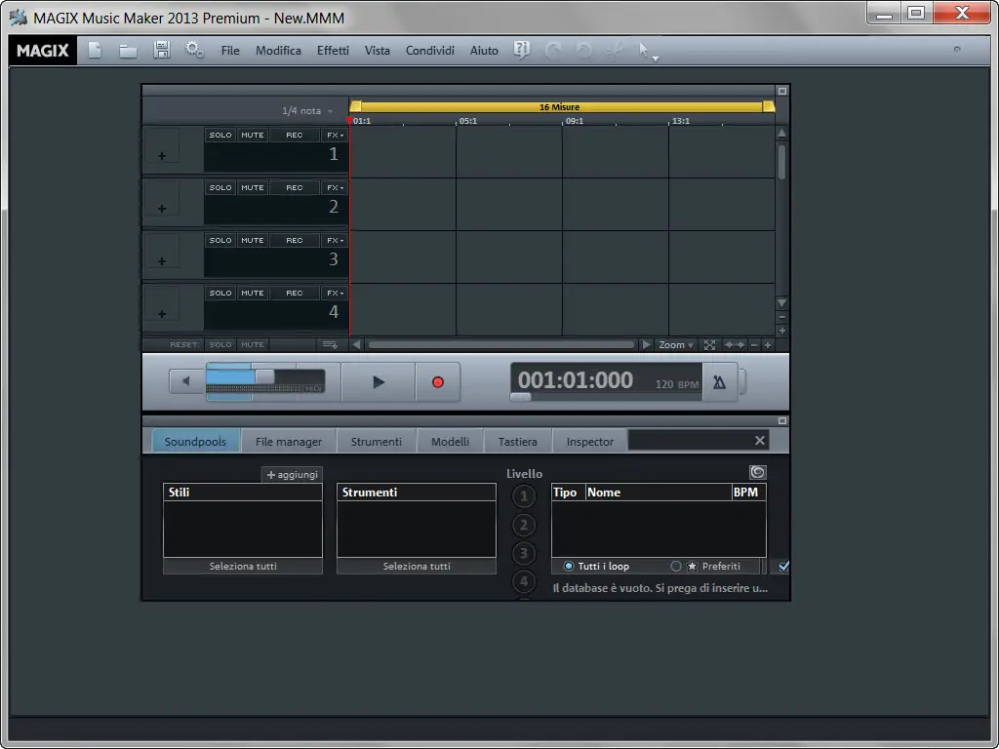Click the speaker volume icon in transport
The image size is (999, 749).
coord(186,381)
